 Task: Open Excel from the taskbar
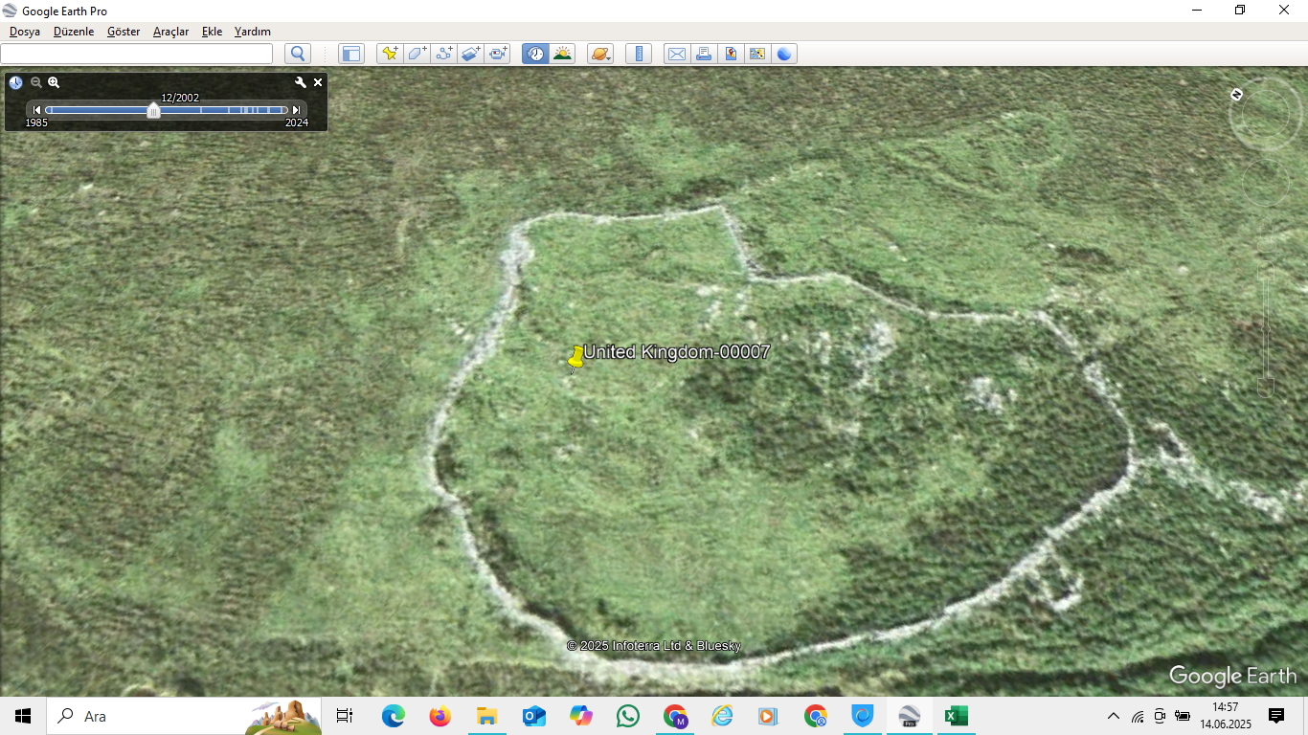pyautogui.click(x=956, y=716)
